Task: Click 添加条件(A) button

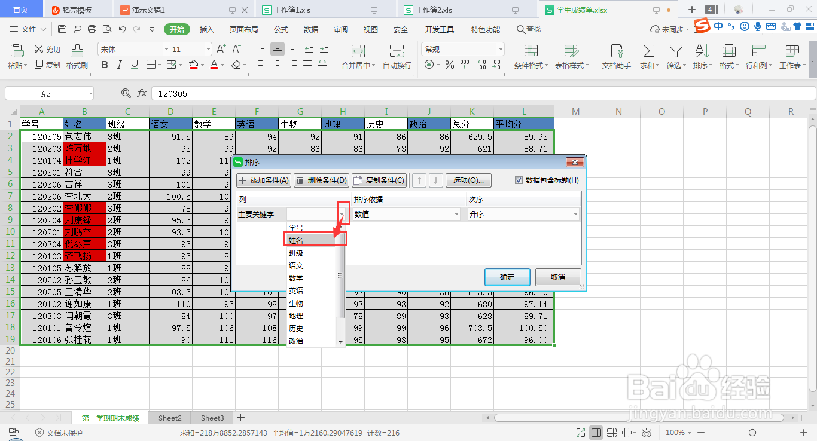Action: coord(264,180)
